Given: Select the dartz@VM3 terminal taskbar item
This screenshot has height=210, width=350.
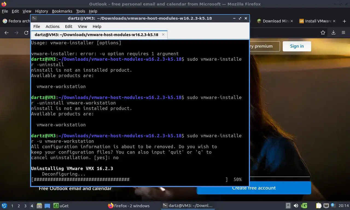Looking at the screenshot, I should pyautogui.click(x=188, y=206).
